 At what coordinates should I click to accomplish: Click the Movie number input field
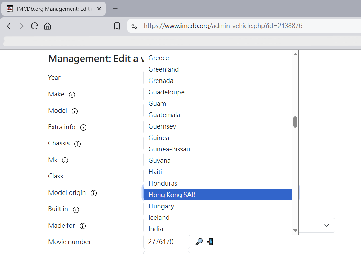click(x=167, y=242)
